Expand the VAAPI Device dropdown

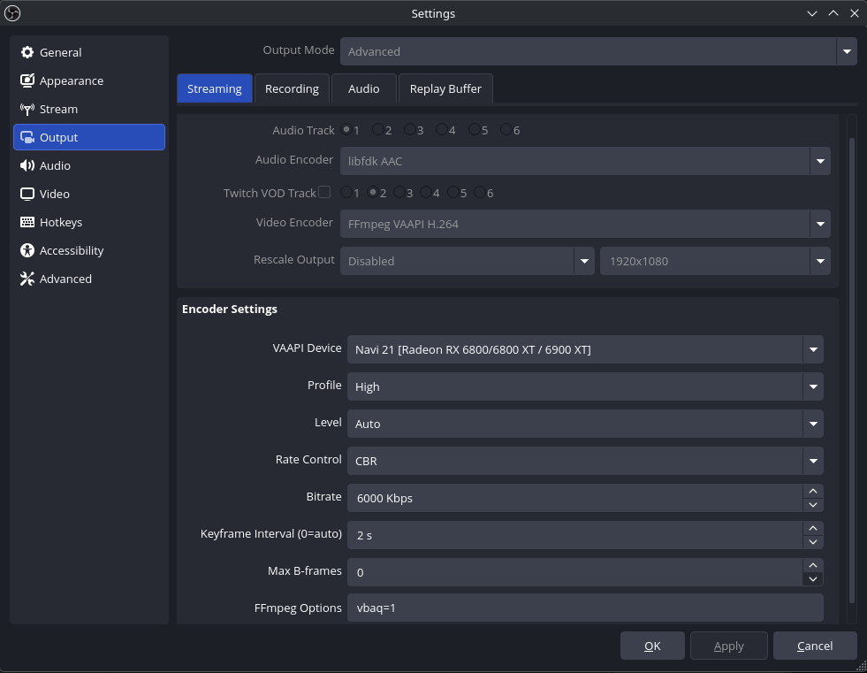(x=584, y=349)
